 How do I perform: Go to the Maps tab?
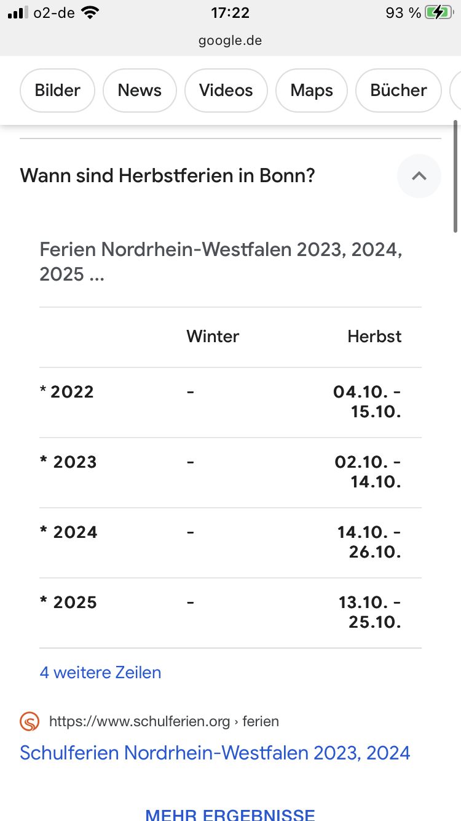coord(312,90)
